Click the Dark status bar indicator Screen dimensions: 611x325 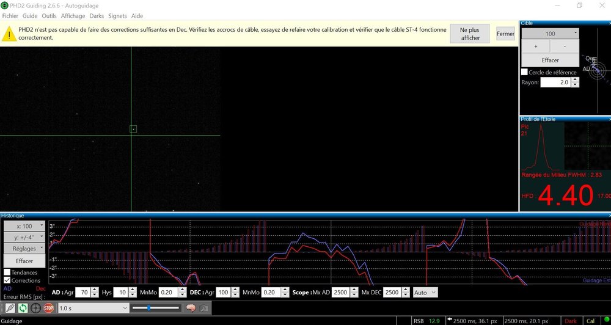(x=571, y=321)
